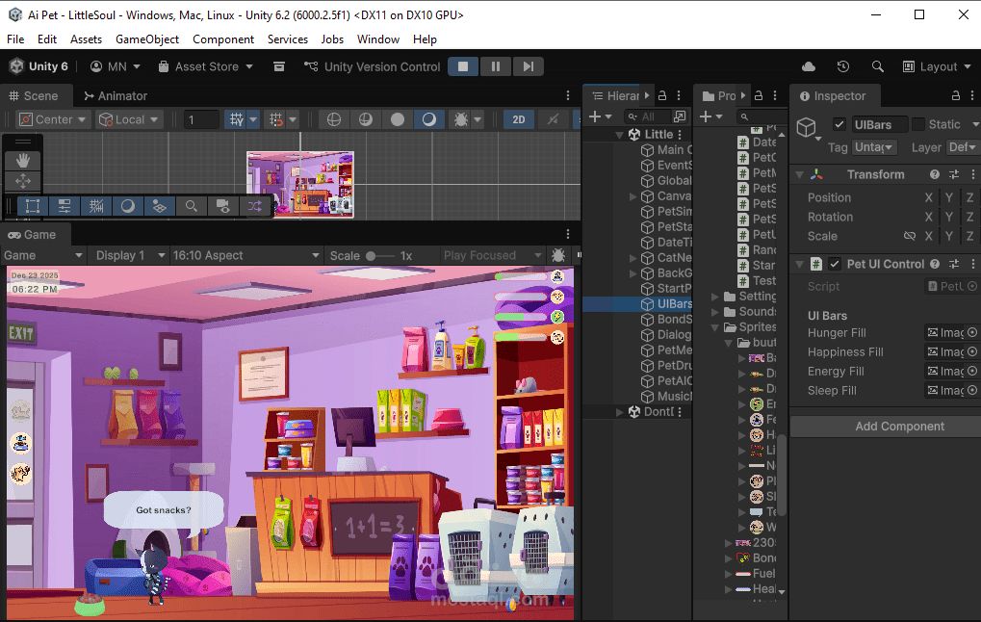
Task: Select the Hand tool in Scene view
Action: click(x=23, y=160)
